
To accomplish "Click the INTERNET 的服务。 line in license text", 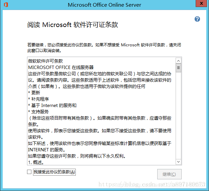I will coord(47,150).
